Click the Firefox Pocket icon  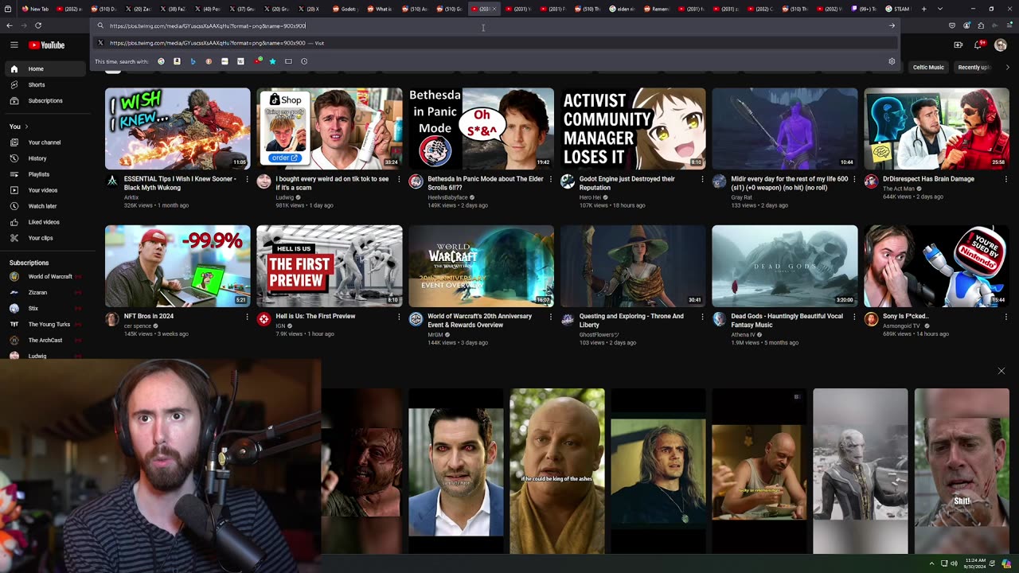point(952,25)
